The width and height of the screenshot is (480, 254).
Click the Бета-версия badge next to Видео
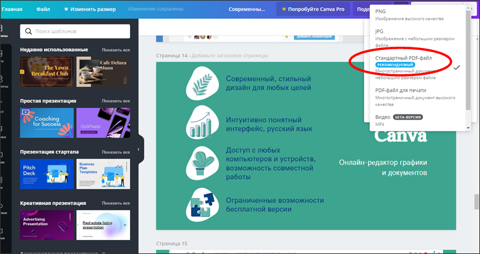click(x=408, y=117)
